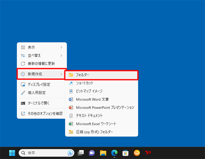This screenshot has width=205, height=159.
Task: Click the monitor icon by ディスプレイ設定
Action: click(x=23, y=85)
